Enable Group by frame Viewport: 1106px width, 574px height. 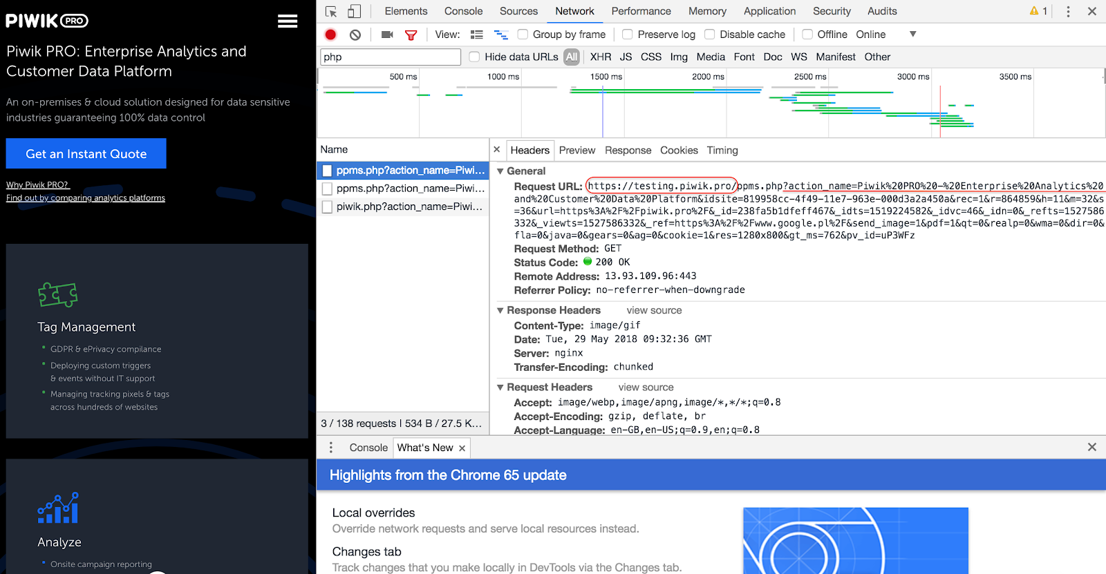(x=523, y=35)
